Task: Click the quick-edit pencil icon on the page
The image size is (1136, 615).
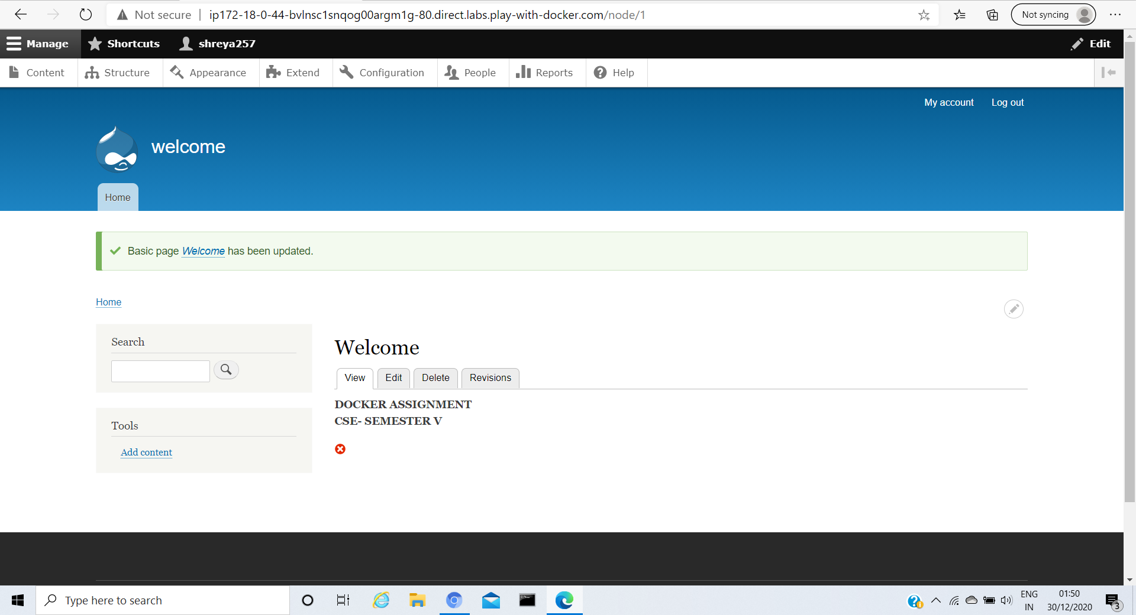Action: (1014, 308)
